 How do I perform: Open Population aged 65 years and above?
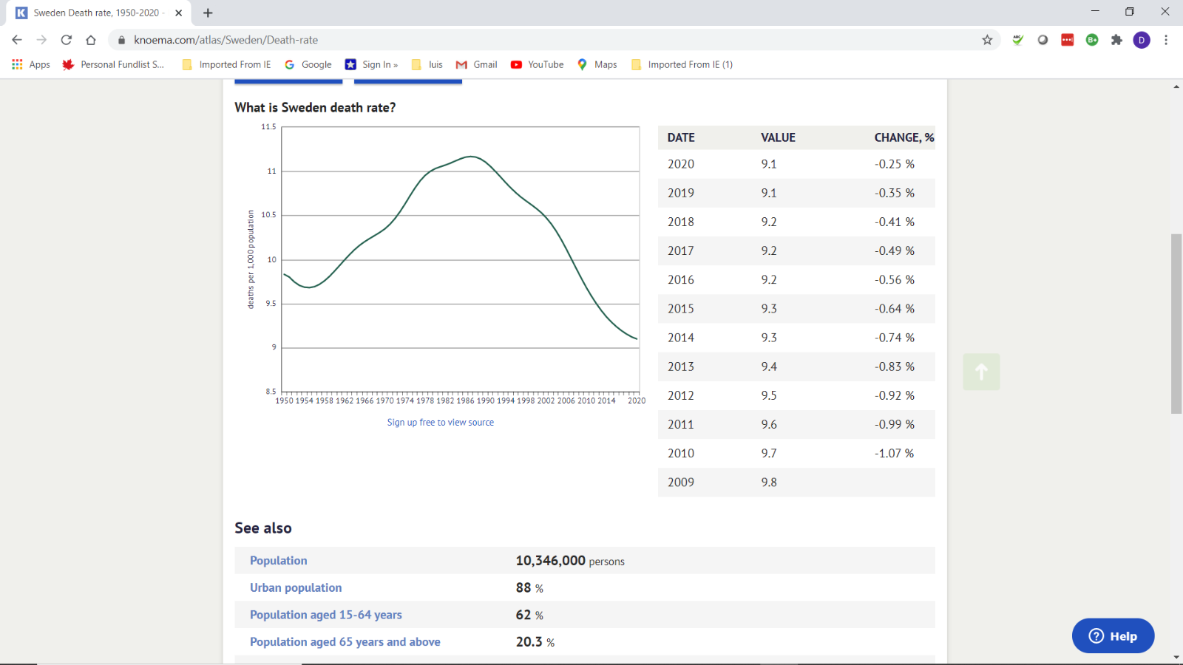tap(345, 642)
